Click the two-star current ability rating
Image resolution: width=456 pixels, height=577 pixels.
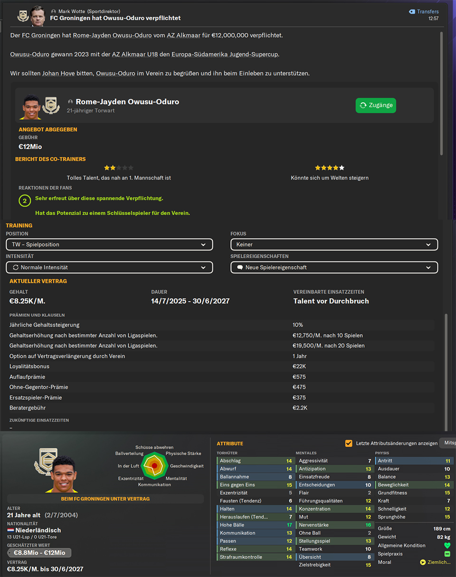pos(119,168)
